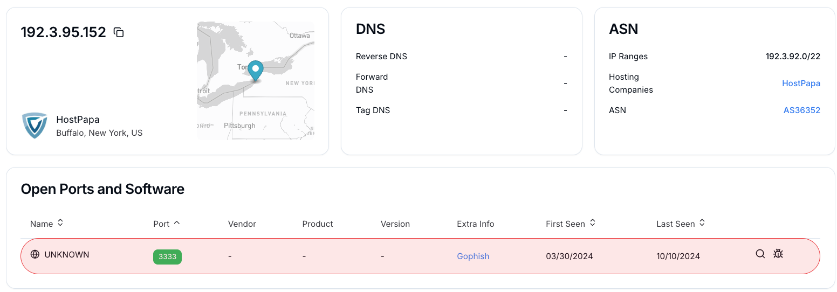Viewport: 837px width, 292px height.
Task: Click the magnifier icon in port row
Action: point(760,254)
